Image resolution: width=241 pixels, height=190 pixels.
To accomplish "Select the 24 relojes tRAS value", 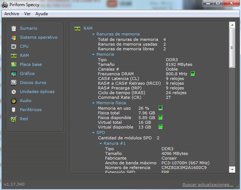I will [x=176, y=93].
